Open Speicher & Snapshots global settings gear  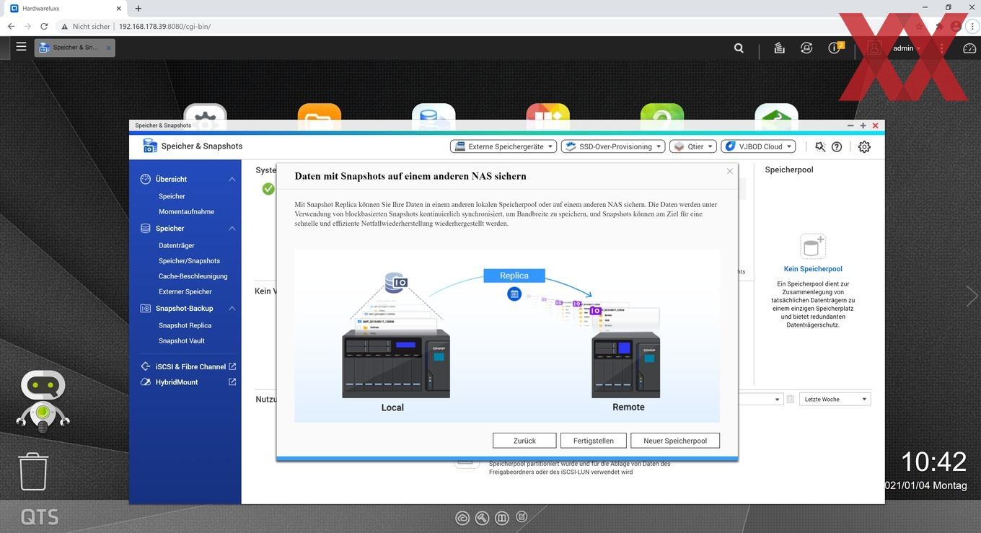point(864,146)
